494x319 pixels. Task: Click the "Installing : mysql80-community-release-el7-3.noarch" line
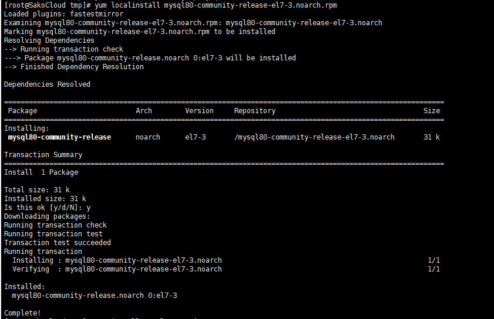117,260
